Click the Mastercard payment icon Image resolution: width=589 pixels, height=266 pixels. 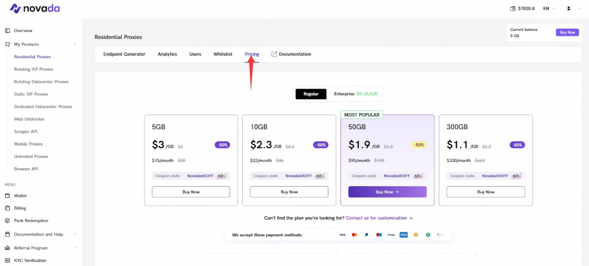click(x=354, y=235)
